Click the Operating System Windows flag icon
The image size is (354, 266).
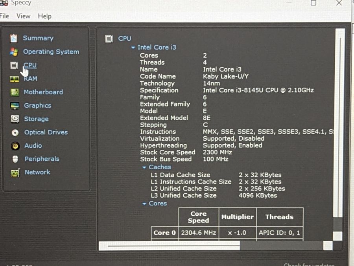(x=14, y=52)
